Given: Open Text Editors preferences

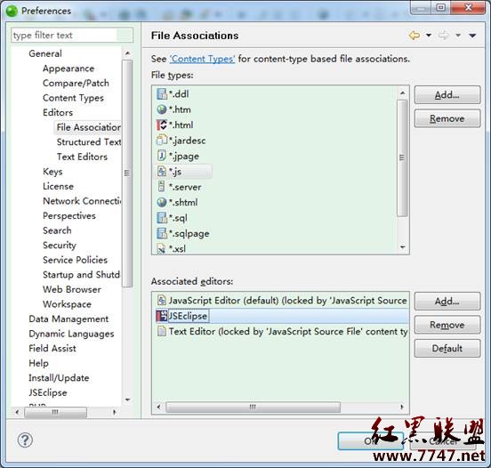Looking at the screenshot, I should pos(82,157).
